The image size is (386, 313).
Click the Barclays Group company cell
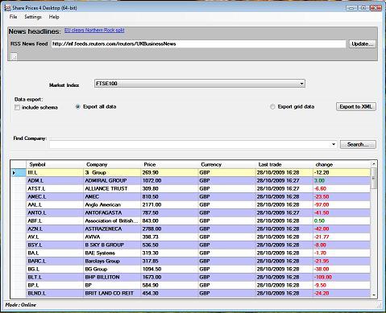112,262
